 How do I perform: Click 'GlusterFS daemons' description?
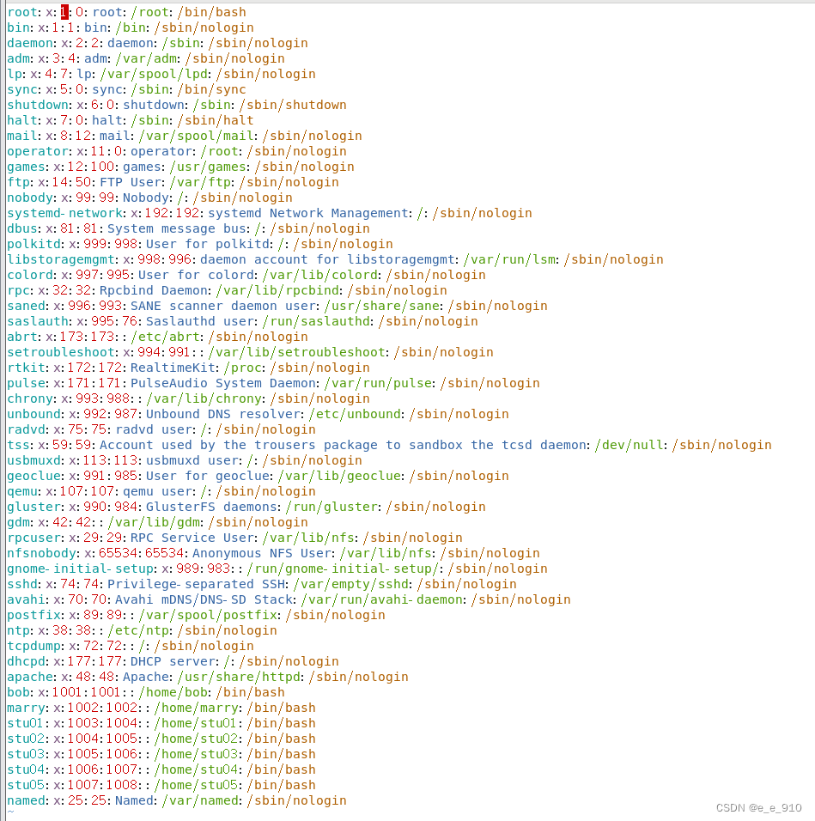pyautogui.click(x=211, y=507)
